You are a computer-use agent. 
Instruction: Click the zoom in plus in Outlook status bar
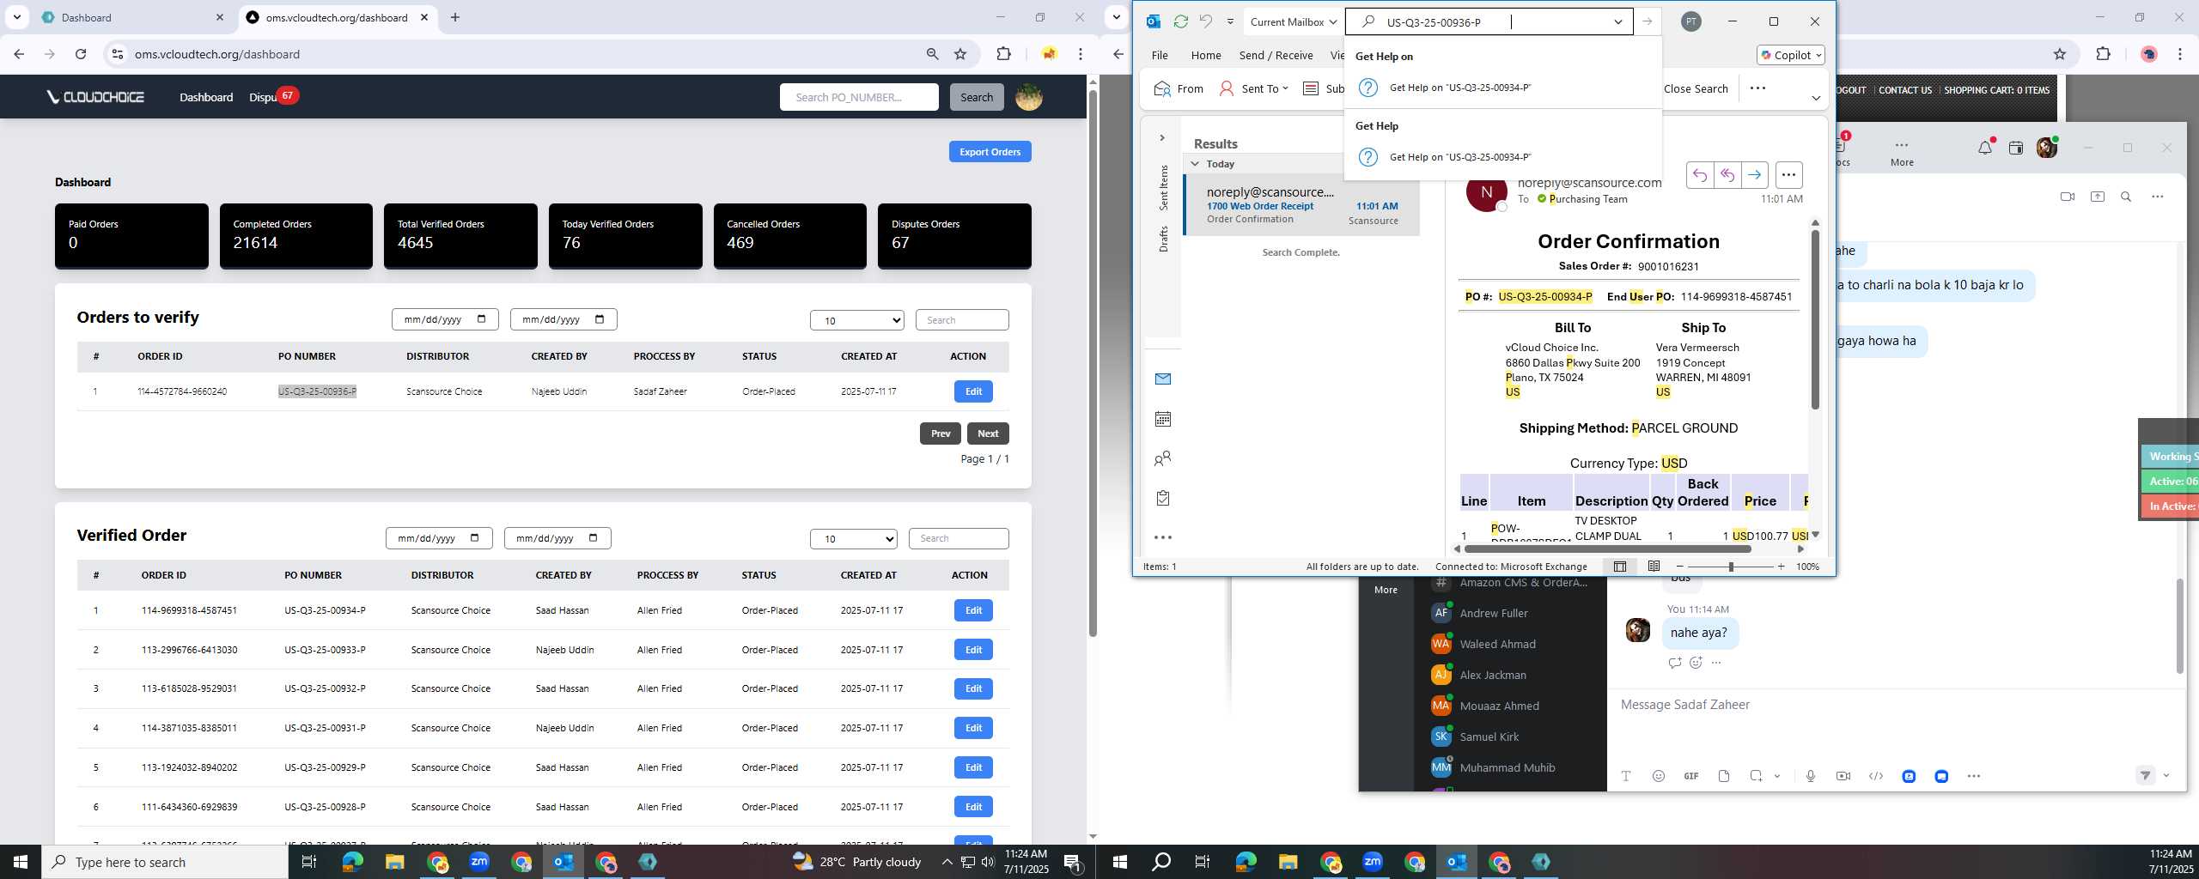click(x=1781, y=567)
